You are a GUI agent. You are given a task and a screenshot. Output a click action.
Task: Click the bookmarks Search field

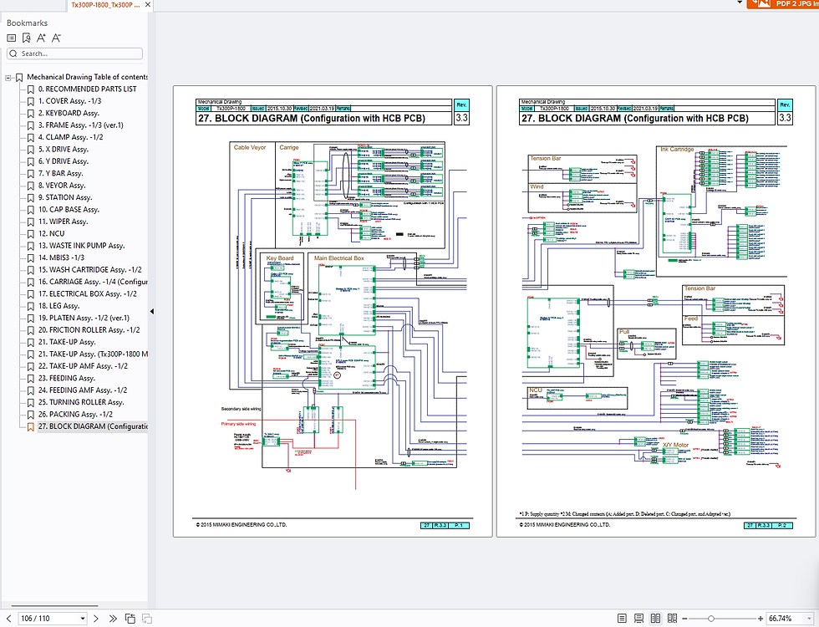tap(74, 54)
